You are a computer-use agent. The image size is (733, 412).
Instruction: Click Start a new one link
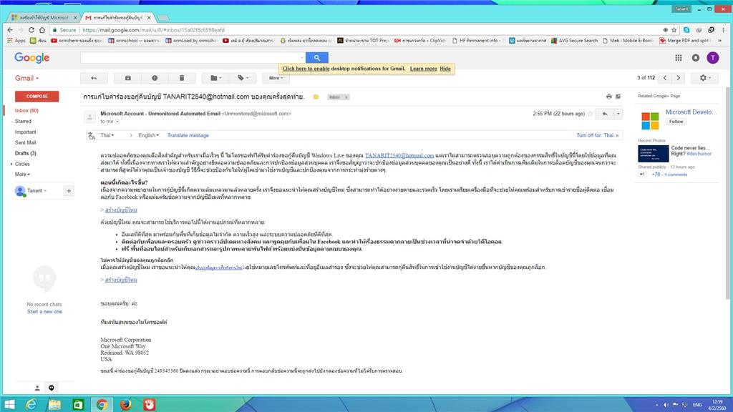[x=44, y=312]
